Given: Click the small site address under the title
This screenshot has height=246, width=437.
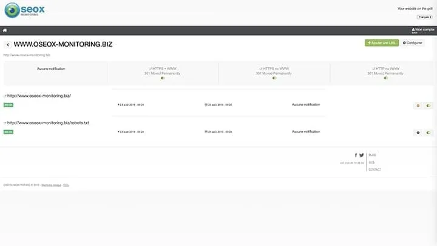Looking at the screenshot, I should click(27, 55).
